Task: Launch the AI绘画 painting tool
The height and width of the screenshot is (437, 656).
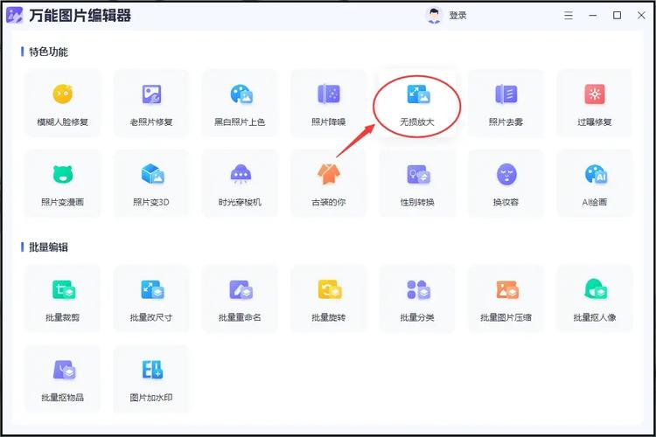Action: [x=595, y=184]
